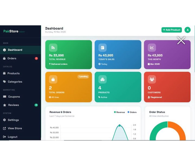Click the Coupons ticket icon in sidebar

(5, 97)
